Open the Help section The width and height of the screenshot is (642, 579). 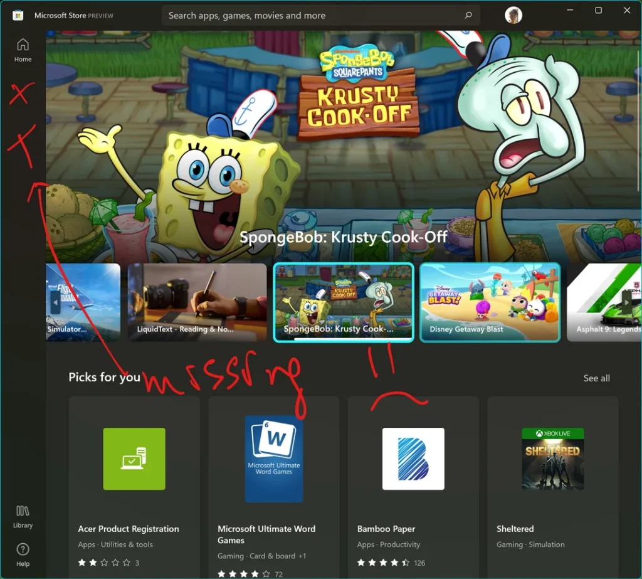click(23, 555)
